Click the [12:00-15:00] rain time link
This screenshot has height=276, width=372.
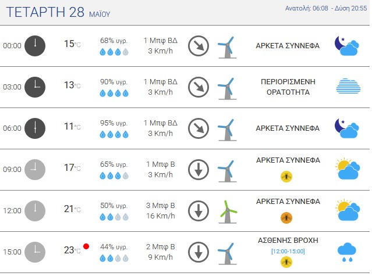[288, 251]
